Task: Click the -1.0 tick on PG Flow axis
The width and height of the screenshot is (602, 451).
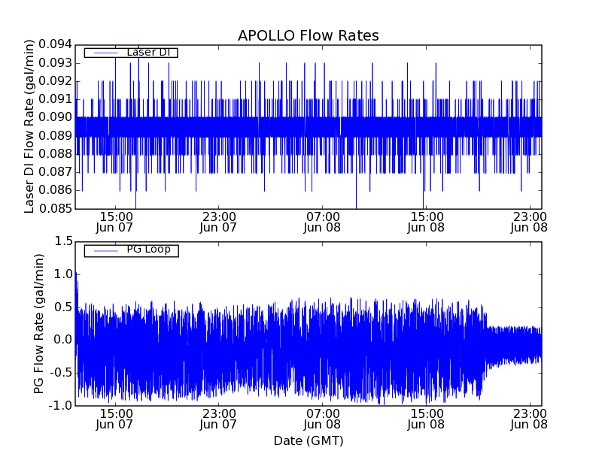Action: (x=60, y=405)
